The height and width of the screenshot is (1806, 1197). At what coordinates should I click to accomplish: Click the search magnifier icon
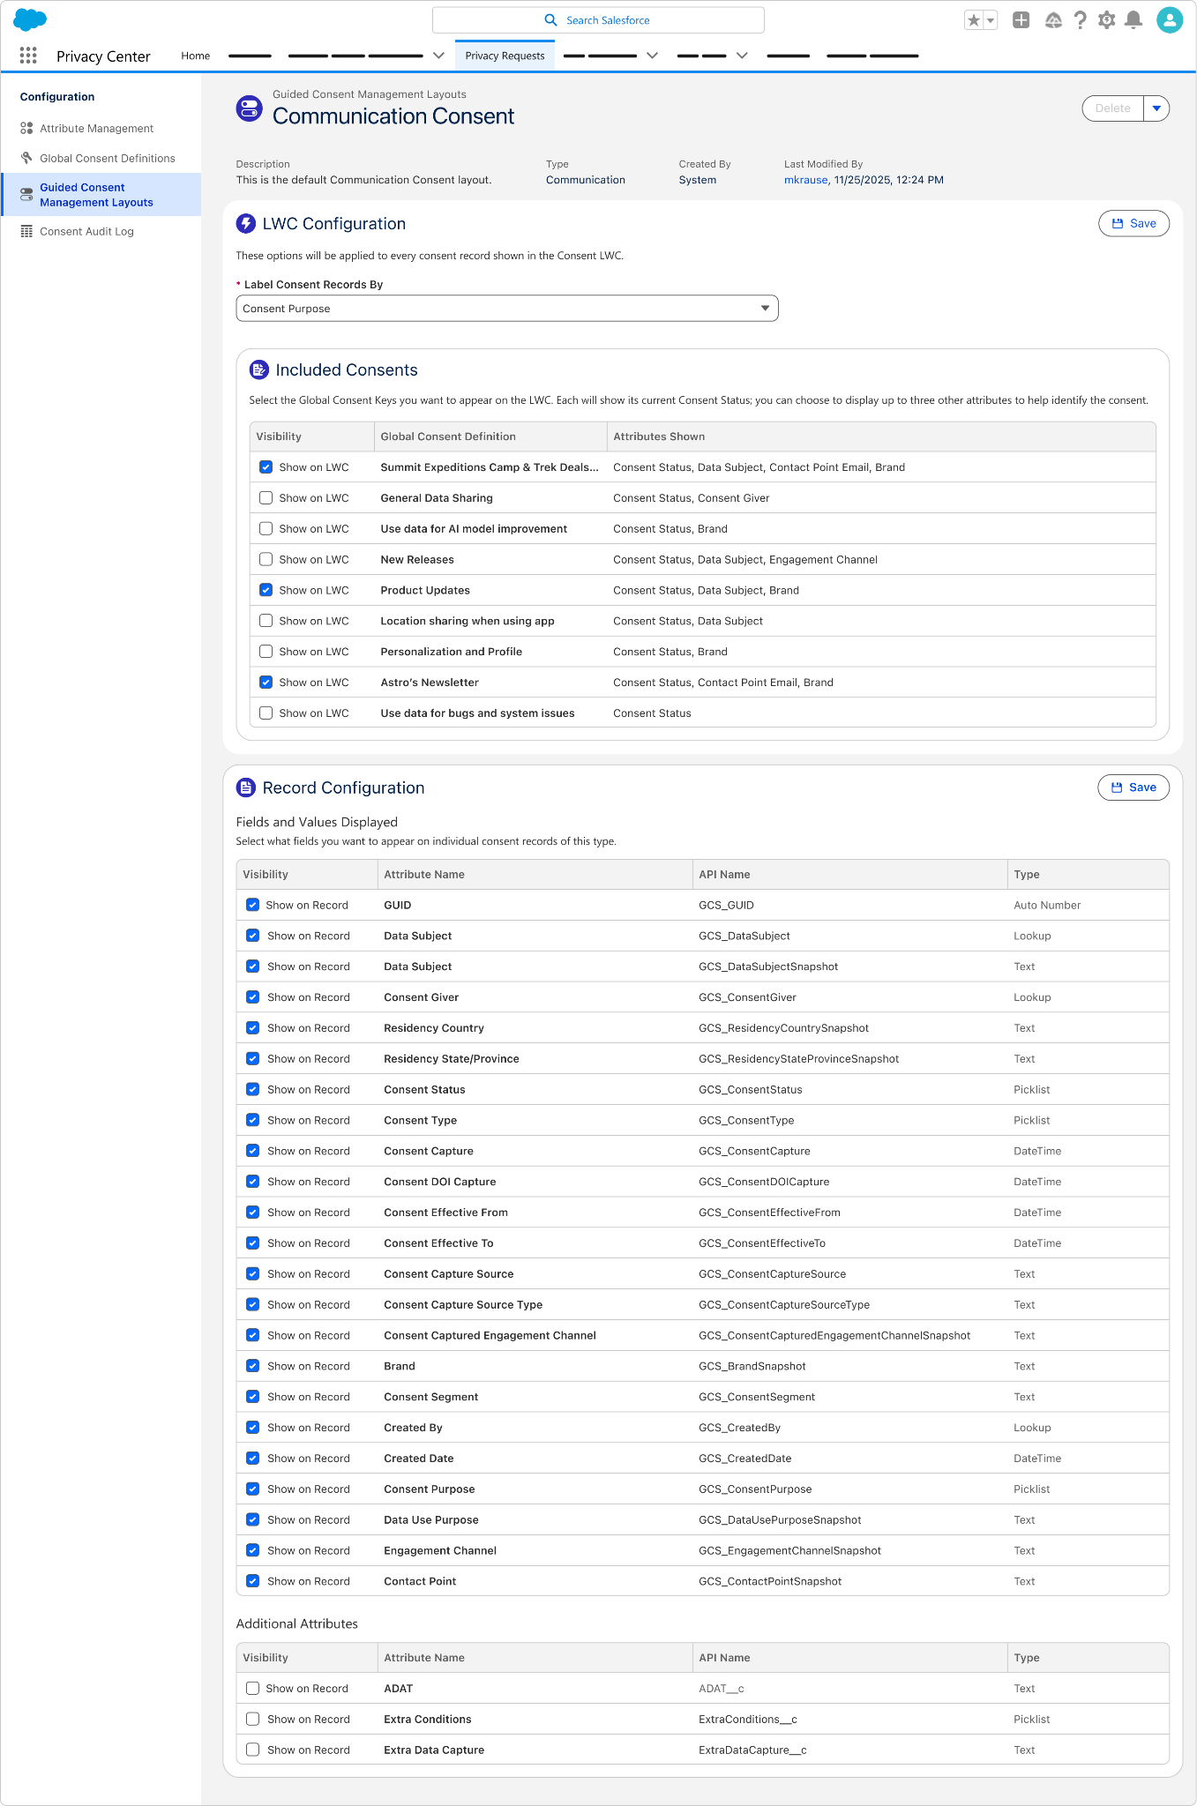(x=550, y=20)
